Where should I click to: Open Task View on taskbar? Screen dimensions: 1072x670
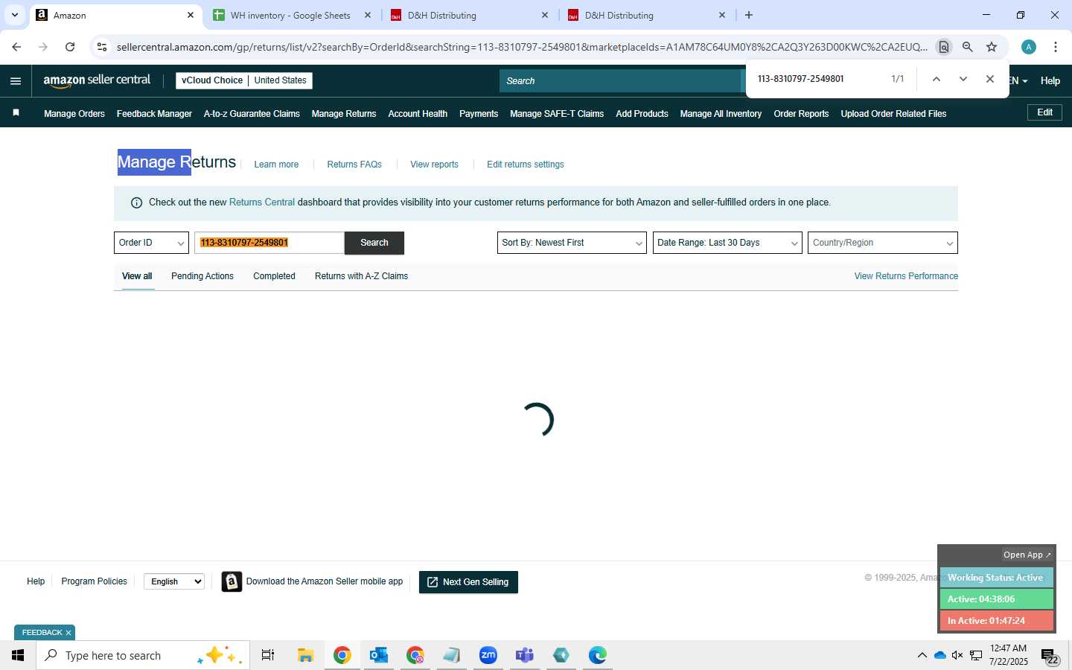pyautogui.click(x=268, y=655)
